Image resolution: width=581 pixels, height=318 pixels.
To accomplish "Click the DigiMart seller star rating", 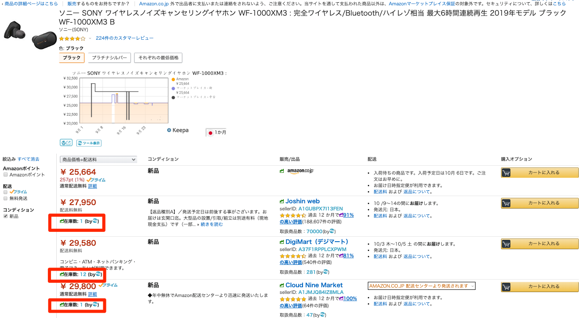I will coord(293,256).
